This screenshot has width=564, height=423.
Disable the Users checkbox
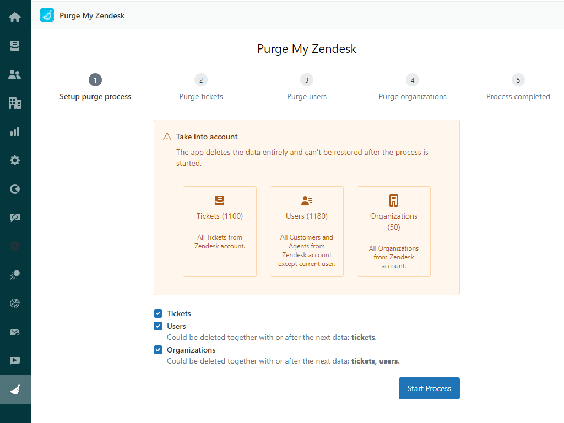click(x=158, y=326)
